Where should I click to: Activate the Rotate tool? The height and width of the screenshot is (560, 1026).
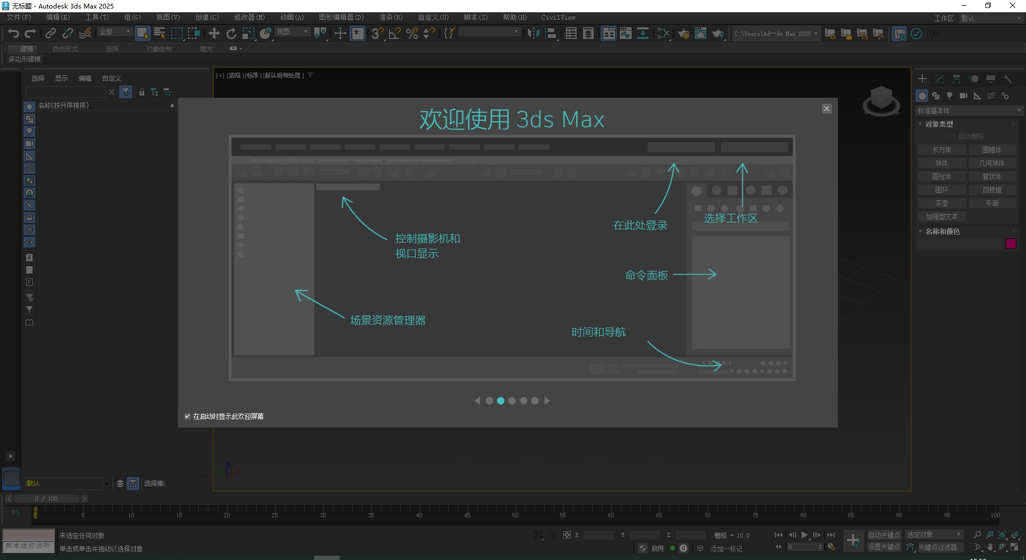point(231,33)
